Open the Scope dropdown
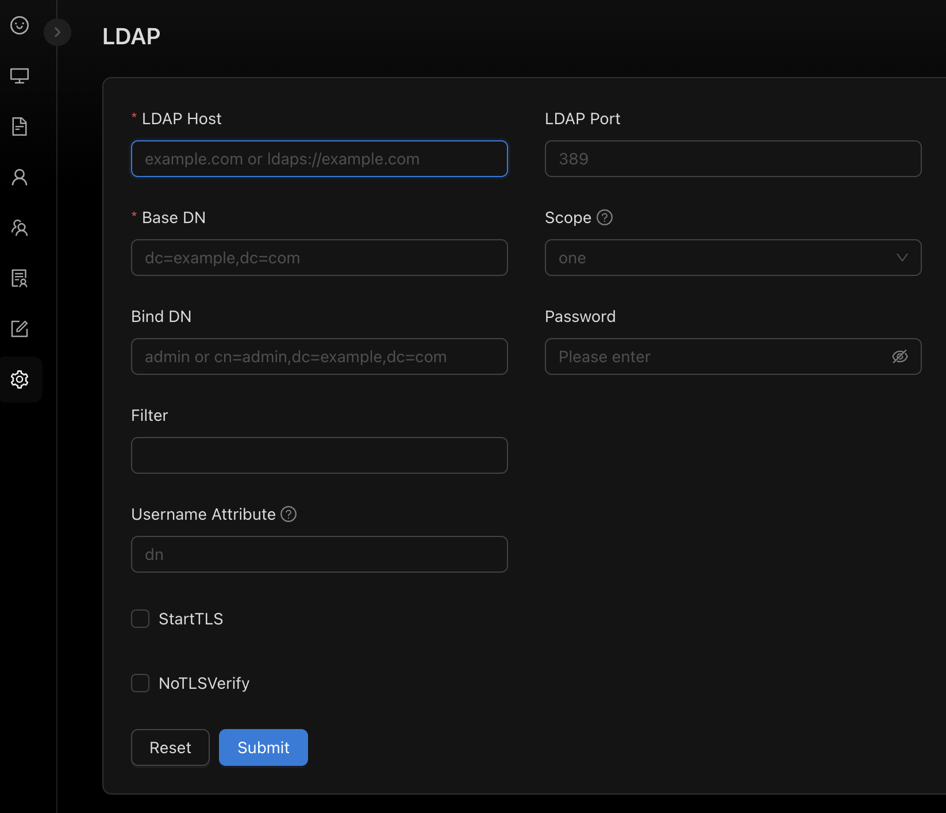946x813 pixels. coord(733,258)
